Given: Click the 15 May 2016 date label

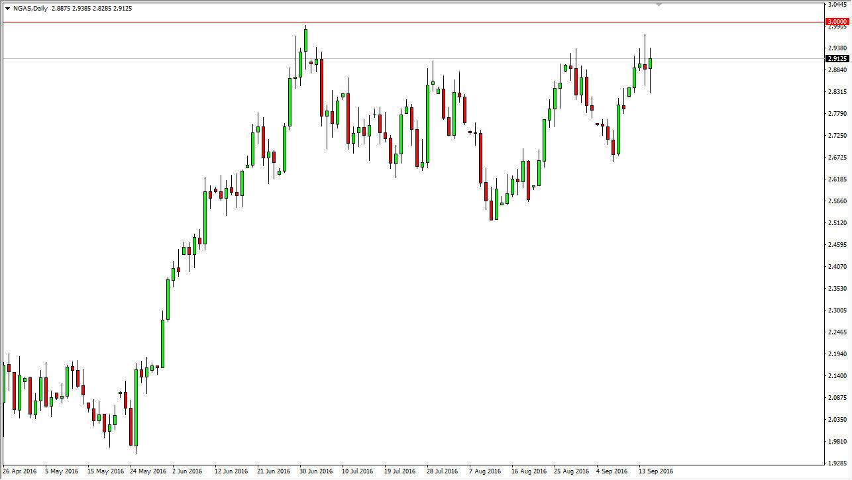Looking at the screenshot, I should click(105, 472).
